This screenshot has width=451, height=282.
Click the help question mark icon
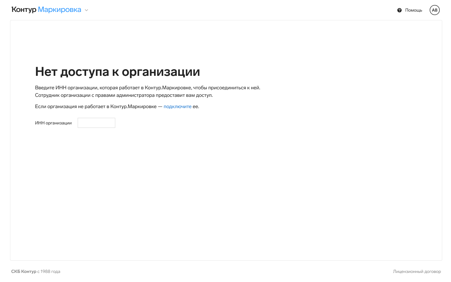[x=399, y=10]
